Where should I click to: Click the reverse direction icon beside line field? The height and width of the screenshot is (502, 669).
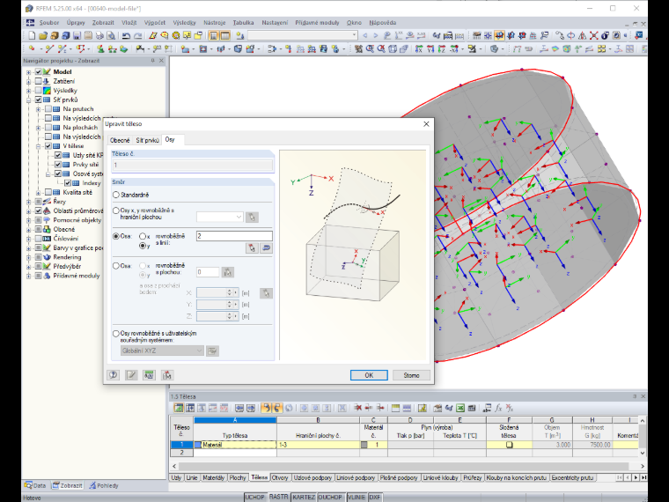tap(266, 248)
